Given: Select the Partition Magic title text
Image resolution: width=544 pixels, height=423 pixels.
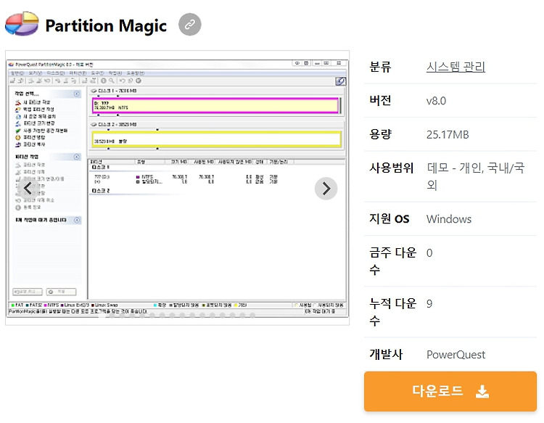Looking at the screenshot, I should 106,25.
